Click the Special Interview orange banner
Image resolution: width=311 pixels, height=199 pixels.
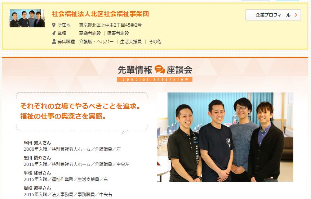(x=155, y=80)
